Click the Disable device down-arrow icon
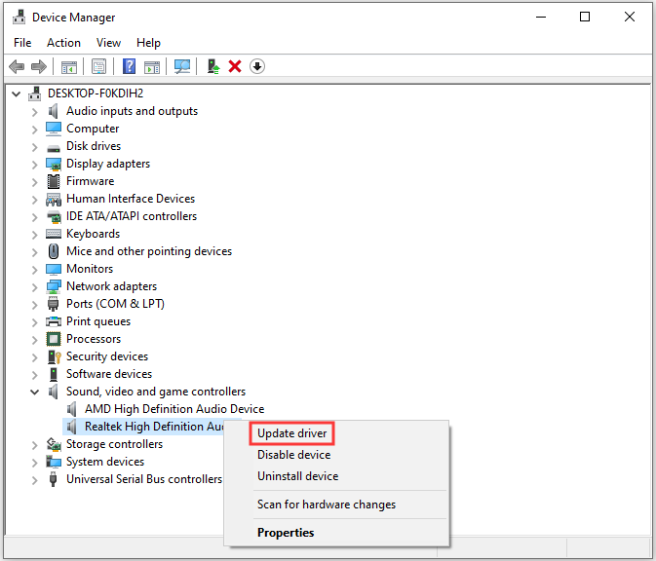The height and width of the screenshot is (561, 656). [x=257, y=66]
